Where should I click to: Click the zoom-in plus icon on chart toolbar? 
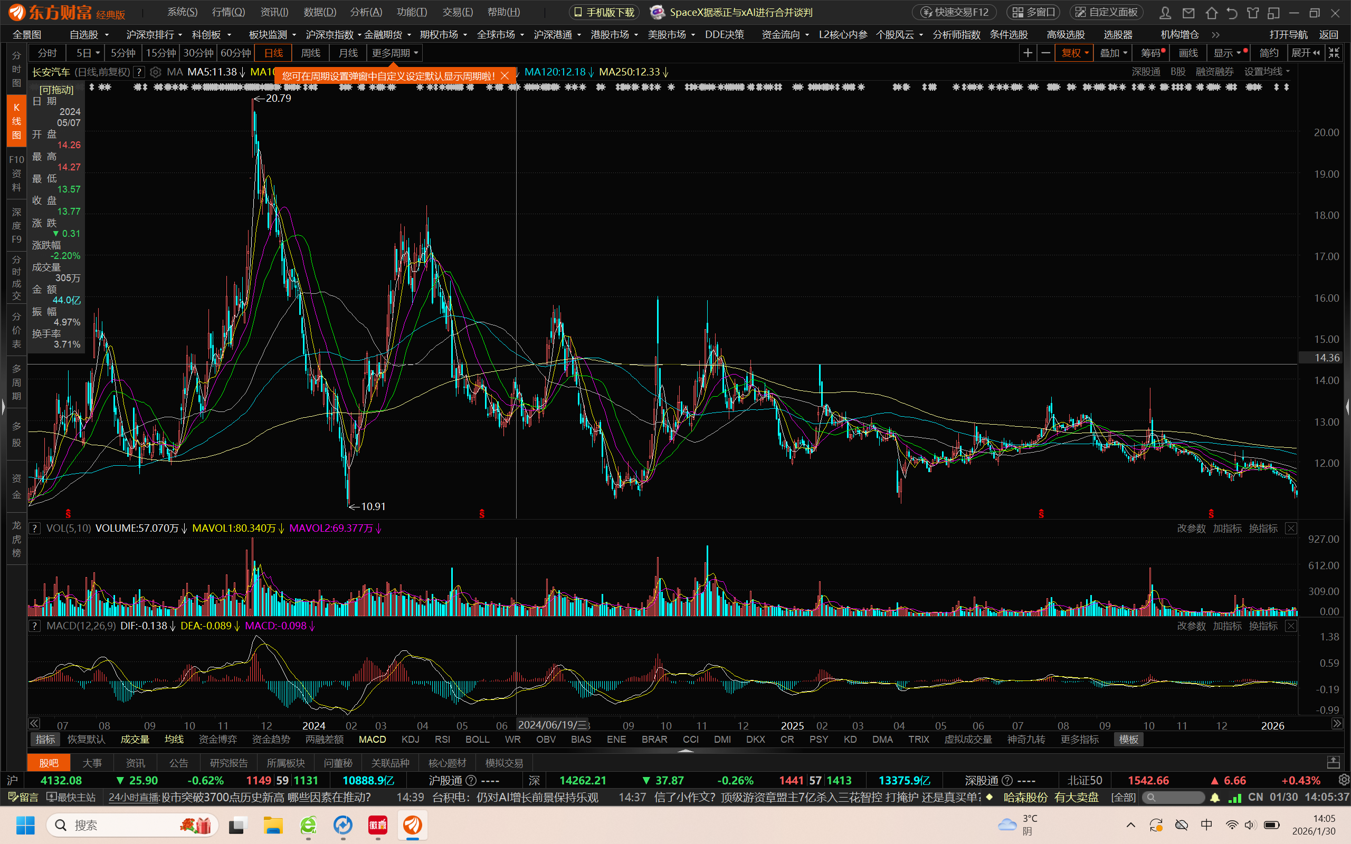coord(1027,53)
